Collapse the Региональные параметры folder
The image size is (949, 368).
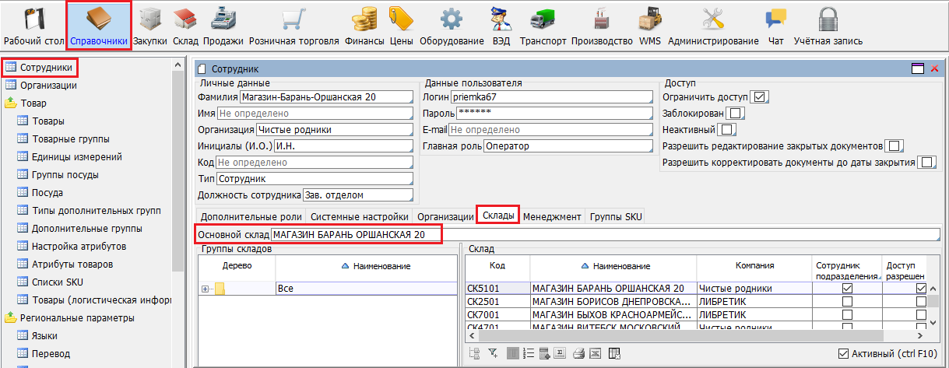(11, 317)
